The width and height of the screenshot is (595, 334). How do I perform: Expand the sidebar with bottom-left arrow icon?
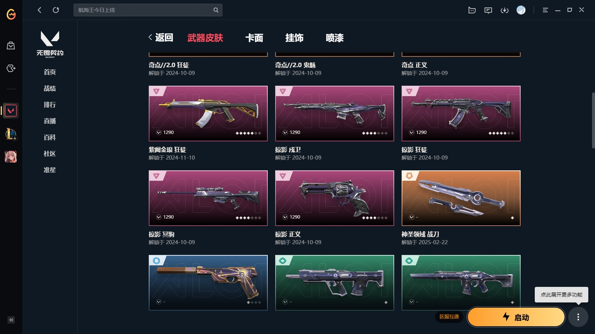click(x=11, y=320)
